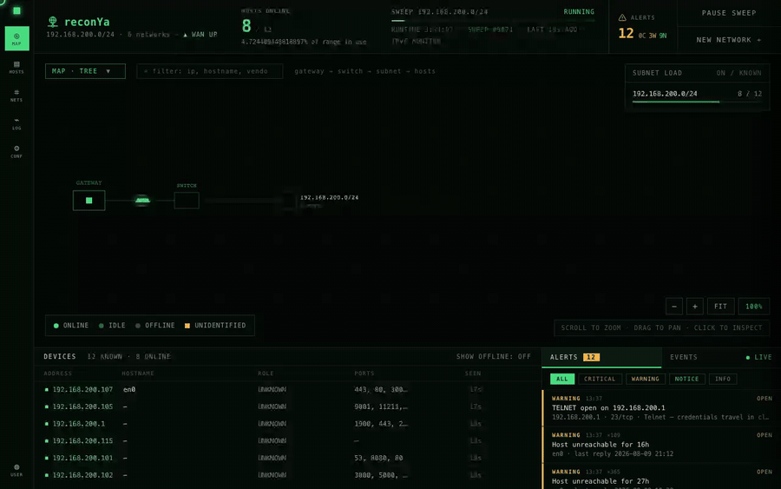Image resolution: width=781 pixels, height=489 pixels.
Task: Select device row 192.168.200.105
Action: (287, 406)
